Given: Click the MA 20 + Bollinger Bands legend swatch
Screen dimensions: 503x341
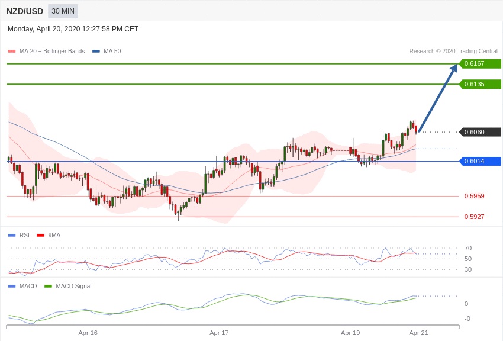Looking at the screenshot, I should tap(12, 52).
